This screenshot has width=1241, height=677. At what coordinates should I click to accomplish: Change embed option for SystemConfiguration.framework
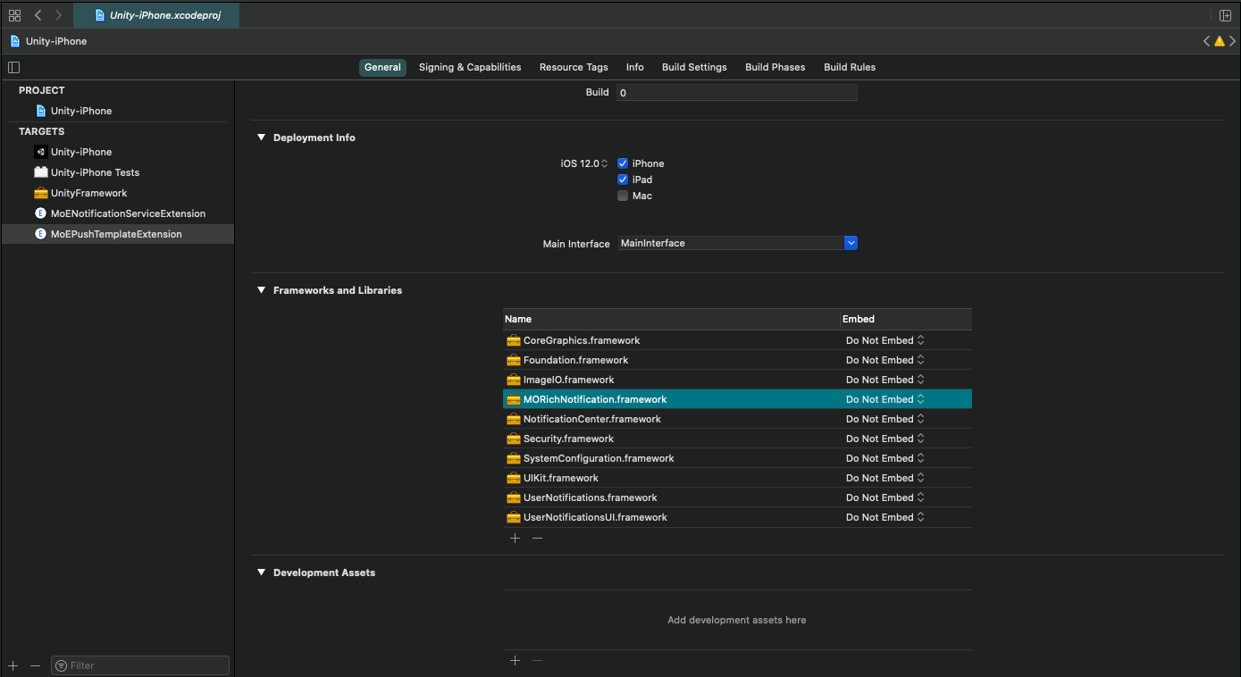point(885,458)
